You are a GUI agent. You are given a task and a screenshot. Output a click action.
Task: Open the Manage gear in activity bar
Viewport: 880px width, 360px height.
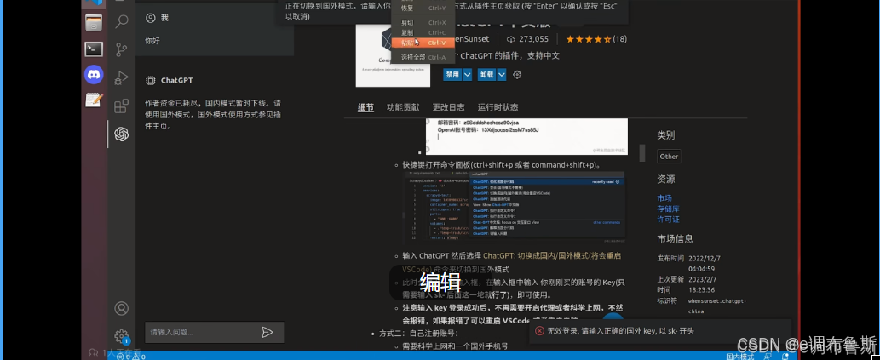(x=121, y=336)
